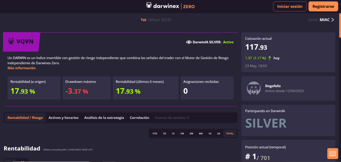This screenshot has width=341, height=162.
Task: Switch to the Correlación tab
Action: (x=139, y=118)
